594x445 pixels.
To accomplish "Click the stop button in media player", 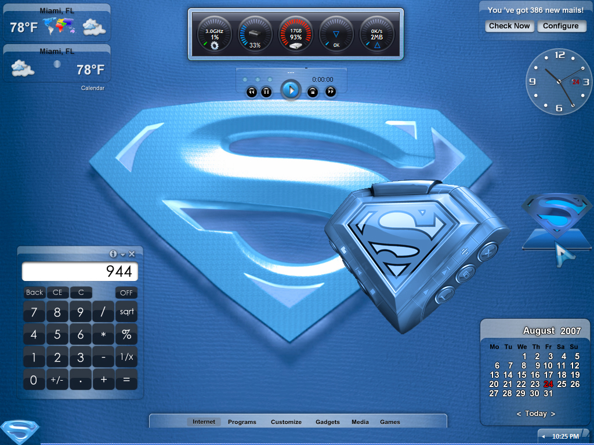I will point(313,92).
